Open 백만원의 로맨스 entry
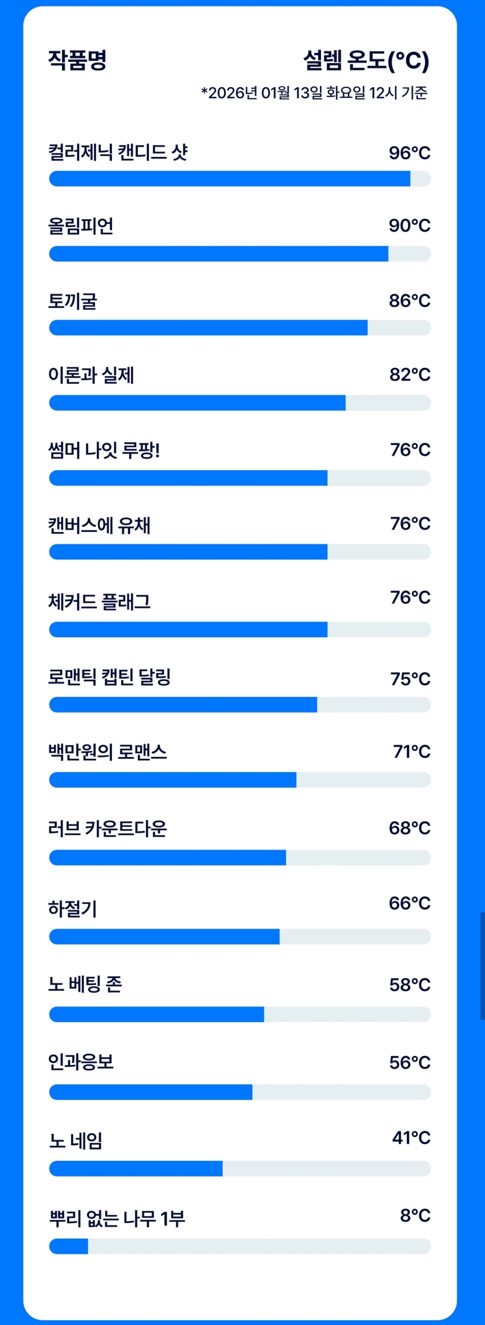Viewport: 485px width, 1325px height. point(107,752)
